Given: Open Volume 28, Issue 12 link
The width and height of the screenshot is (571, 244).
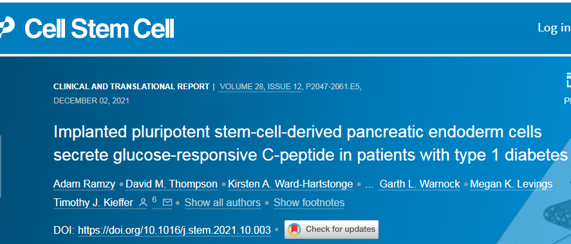Looking at the screenshot, I should pyautogui.click(x=259, y=87).
